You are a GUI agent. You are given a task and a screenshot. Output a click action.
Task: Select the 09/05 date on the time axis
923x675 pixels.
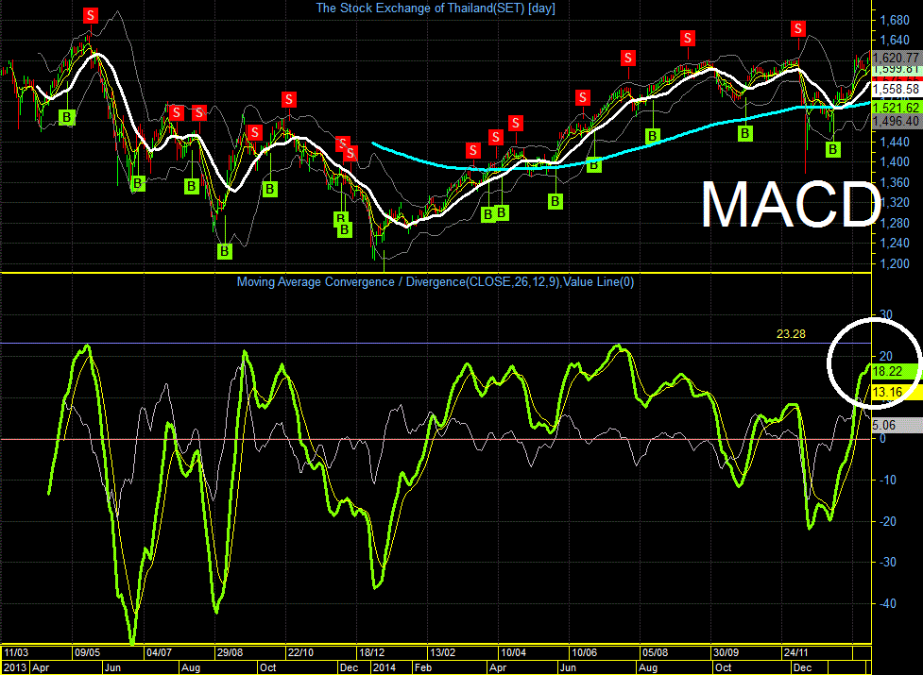click(87, 652)
